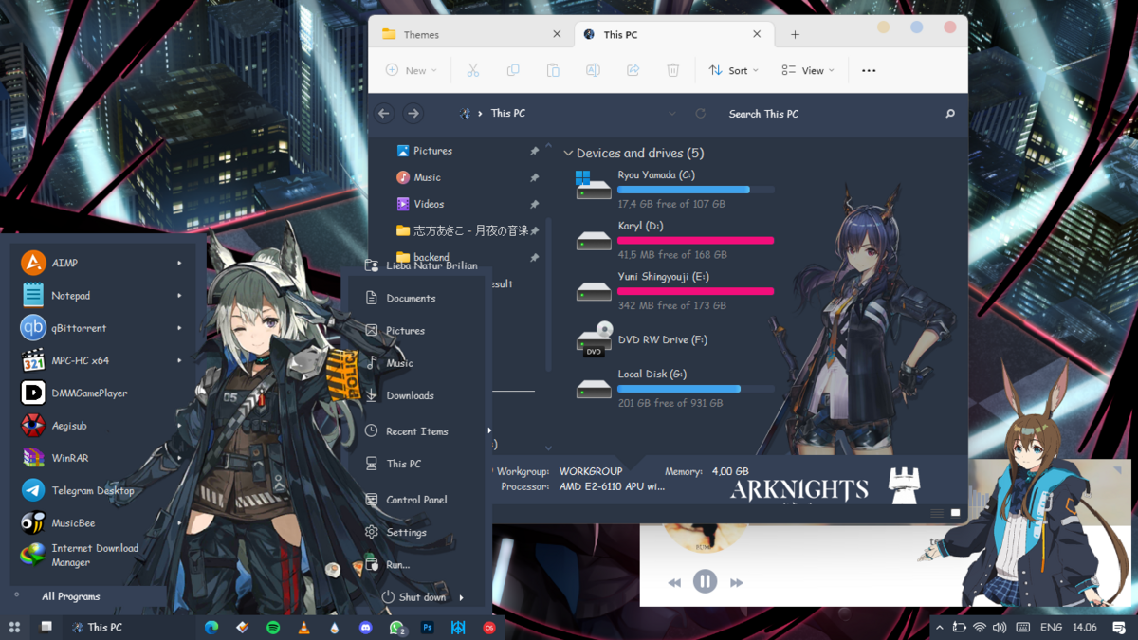Open the Sort dropdown
The image size is (1138, 640).
[734, 70]
